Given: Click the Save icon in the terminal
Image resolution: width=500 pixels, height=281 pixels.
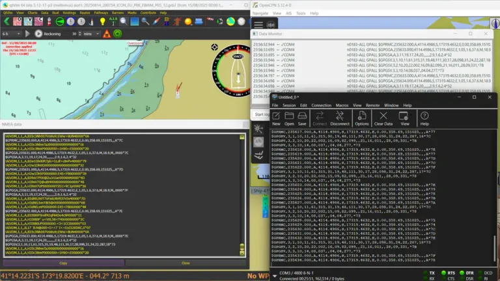Looking at the screenshot, I should pyautogui.click(x=302, y=118).
